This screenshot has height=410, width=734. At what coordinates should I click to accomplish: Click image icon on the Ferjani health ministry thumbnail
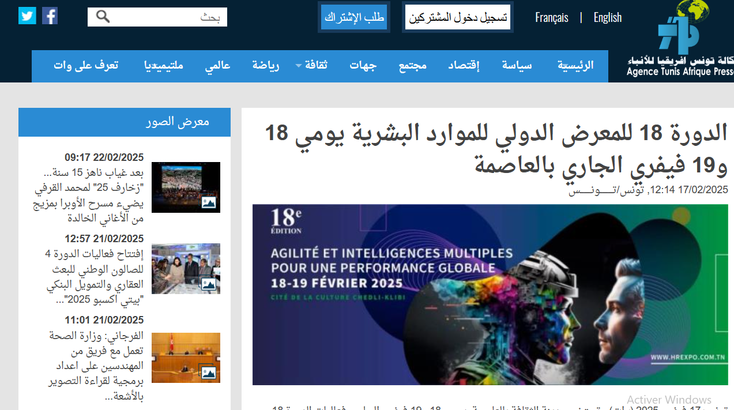tap(208, 373)
